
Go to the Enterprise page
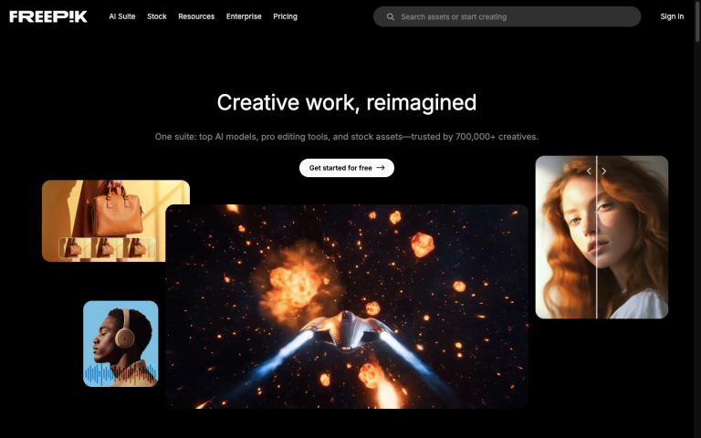pyautogui.click(x=244, y=16)
